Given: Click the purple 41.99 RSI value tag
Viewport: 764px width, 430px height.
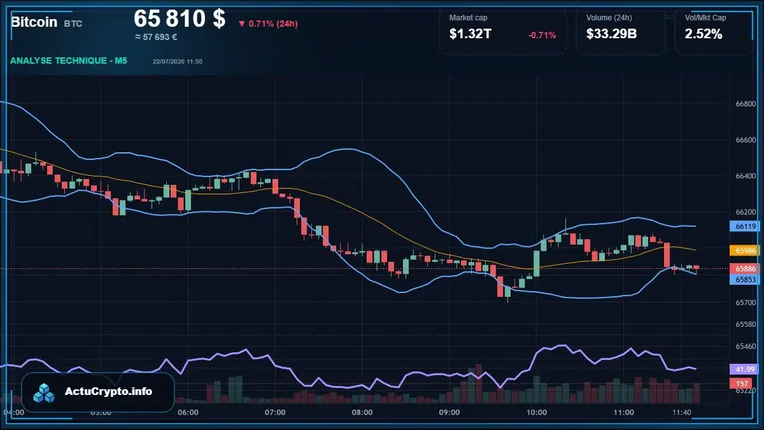Looking at the screenshot, I should coord(746,369).
